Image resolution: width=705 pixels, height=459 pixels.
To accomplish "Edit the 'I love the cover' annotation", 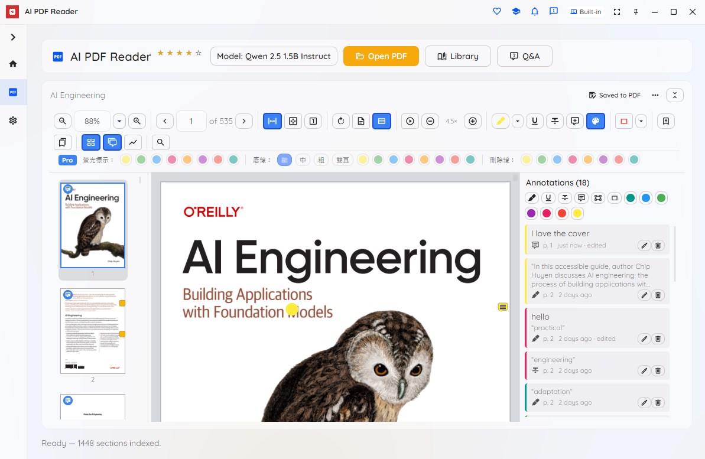I will click(644, 246).
